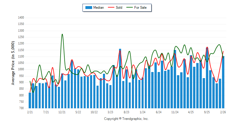
Task: Click the 1000 y-axis value label
Action: (20, 69)
